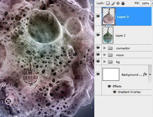Click the connector folder icon
The width and height of the screenshot is (153, 117).
click(110, 48)
